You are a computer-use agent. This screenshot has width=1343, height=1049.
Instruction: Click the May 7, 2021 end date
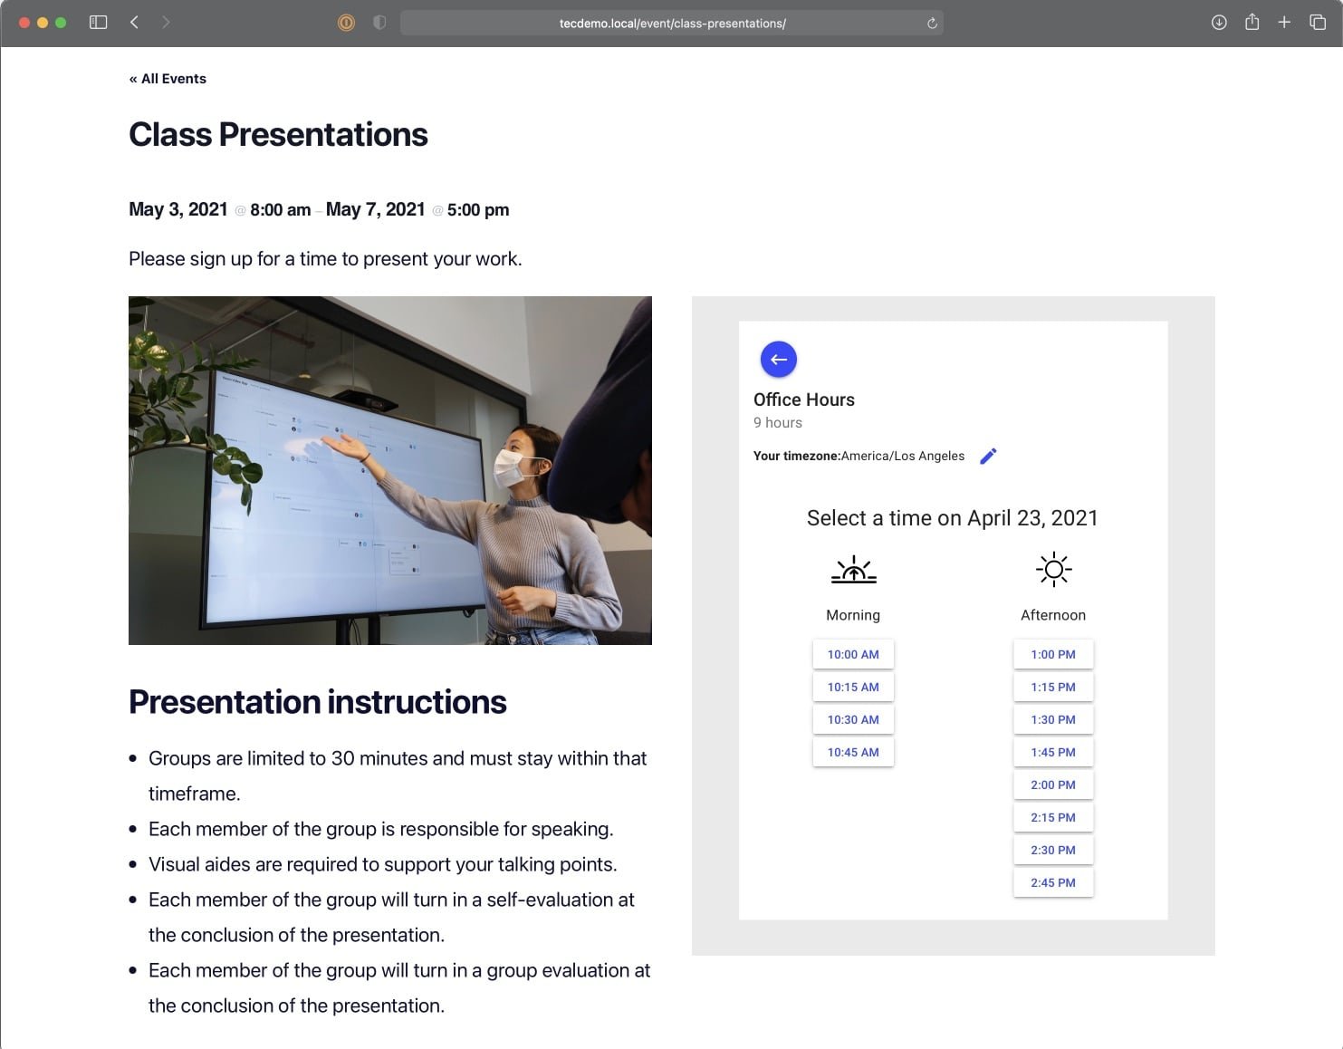(376, 209)
